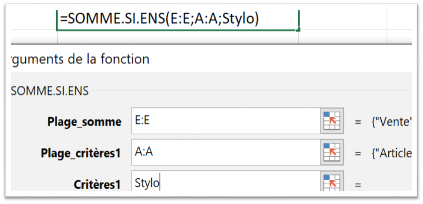Image resolution: width=423 pixels, height=204 pixels.
Task: Click the Plage_somme argument label
Action: pyautogui.click(x=85, y=122)
